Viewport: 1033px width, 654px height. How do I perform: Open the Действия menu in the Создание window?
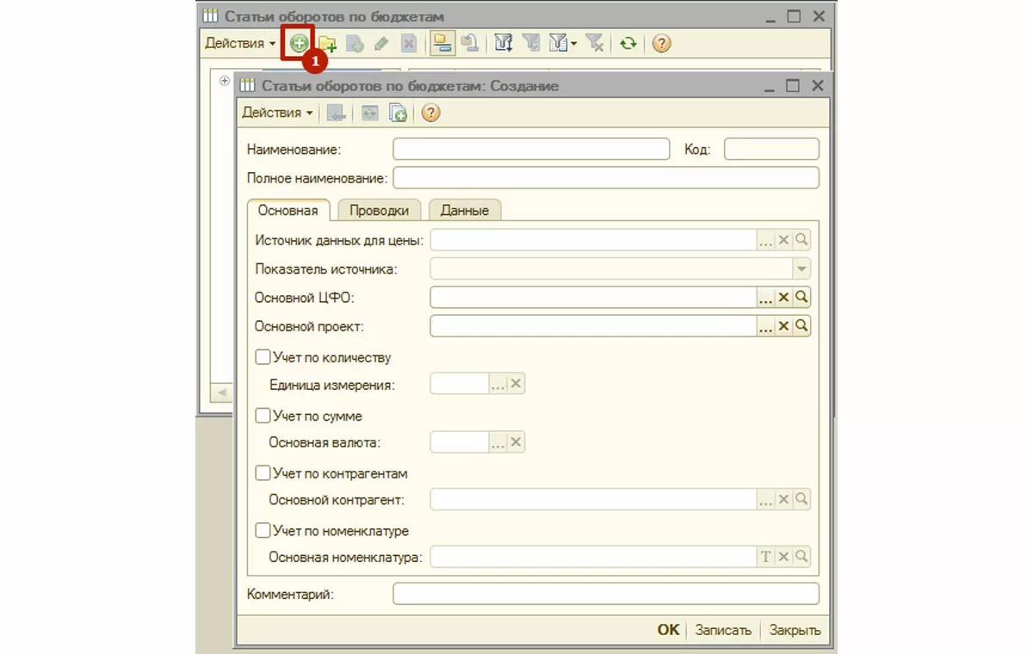[x=277, y=113]
